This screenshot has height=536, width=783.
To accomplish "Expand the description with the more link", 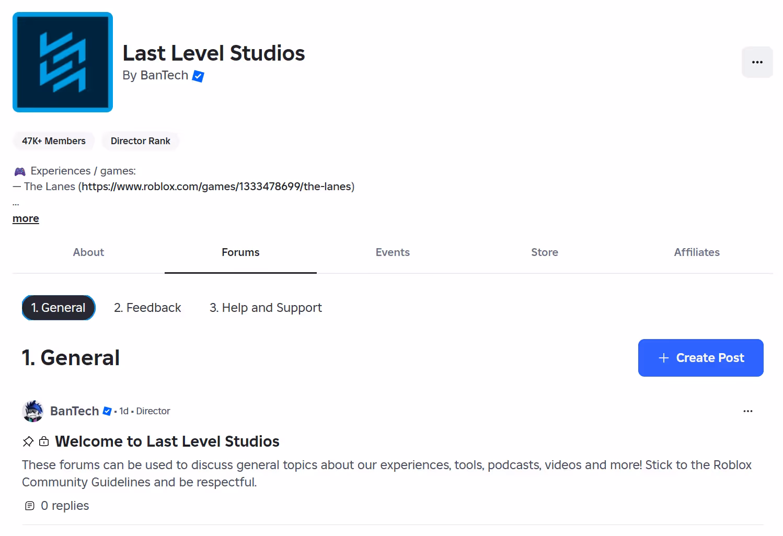I will pos(25,218).
